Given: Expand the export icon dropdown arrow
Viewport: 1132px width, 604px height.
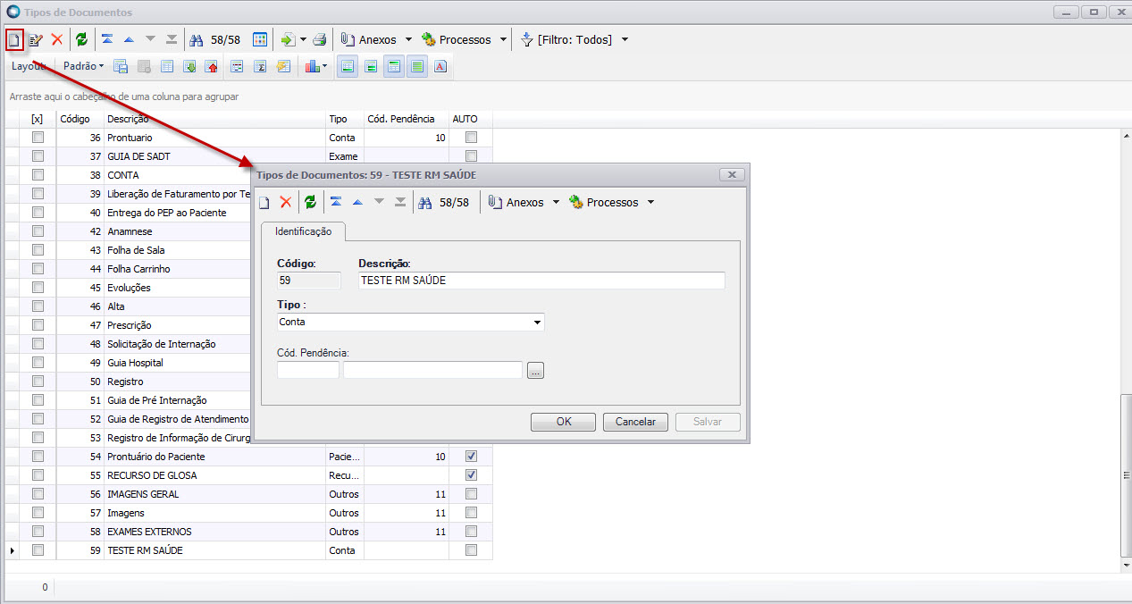Looking at the screenshot, I should (x=304, y=40).
